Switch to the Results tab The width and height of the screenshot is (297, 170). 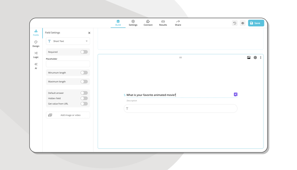pyautogui.click(x=163, y=23)
